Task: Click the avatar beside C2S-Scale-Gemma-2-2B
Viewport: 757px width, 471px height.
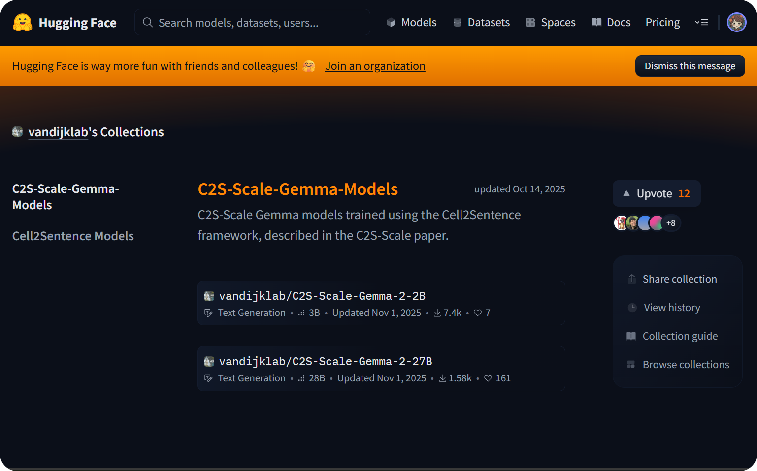Action: (209, 296)
